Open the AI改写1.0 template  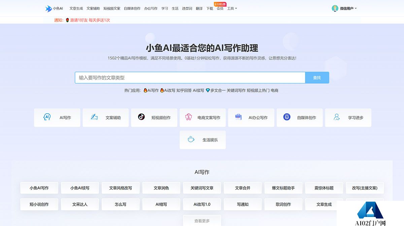click(x=202, y=204)
